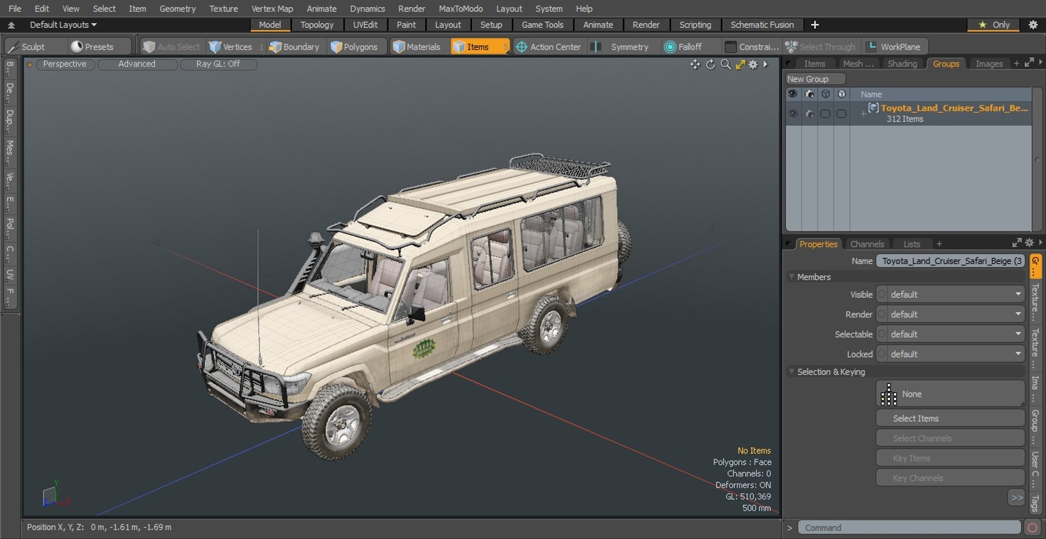
Task: Click the home arrow icon beside Default Layouts
Action: click(11, 24)
